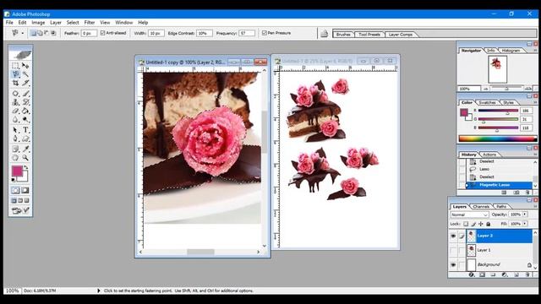Switch to Quick Mask mode
The width and height of the screenshot is (541, 304).
pyautogui.click(x=25, y=190)
